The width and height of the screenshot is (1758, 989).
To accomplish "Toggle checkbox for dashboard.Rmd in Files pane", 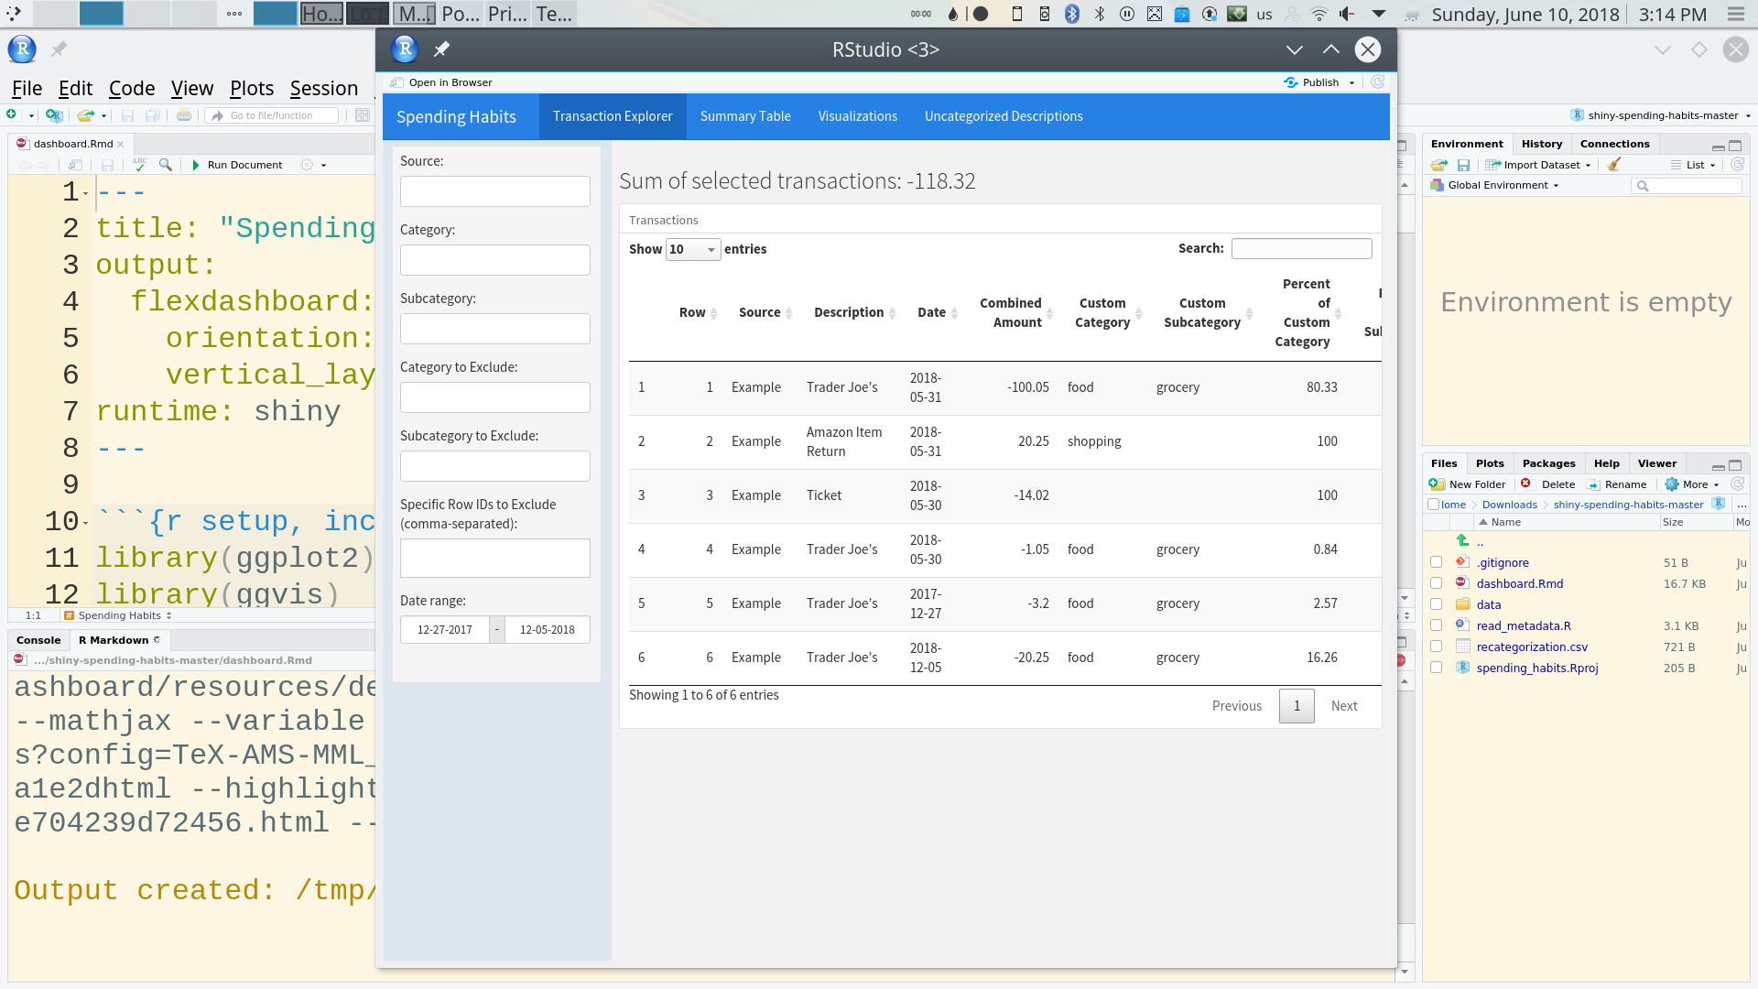I will [1436, 583].
